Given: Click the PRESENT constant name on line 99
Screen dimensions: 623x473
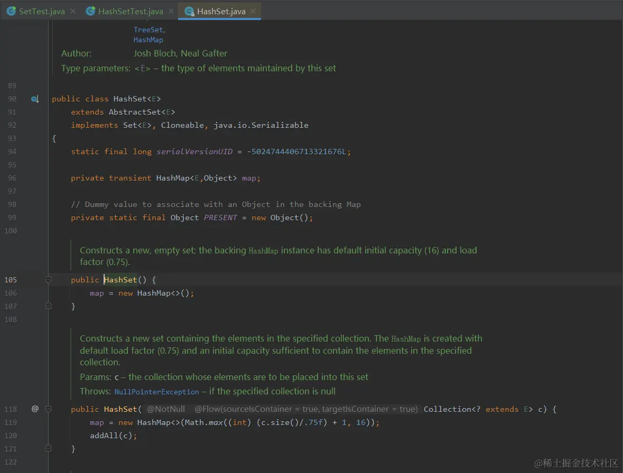Looking at the screenshot, I should pos(220,217).
